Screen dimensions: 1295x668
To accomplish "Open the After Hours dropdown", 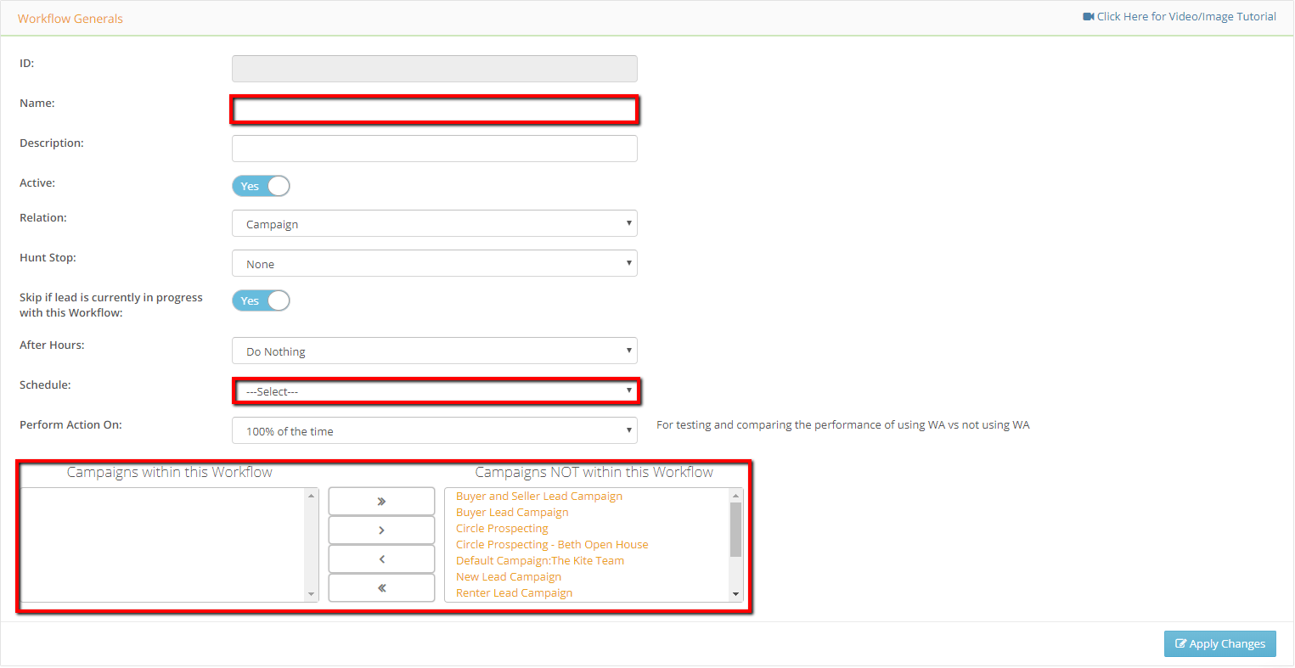I will click(434, 351).
